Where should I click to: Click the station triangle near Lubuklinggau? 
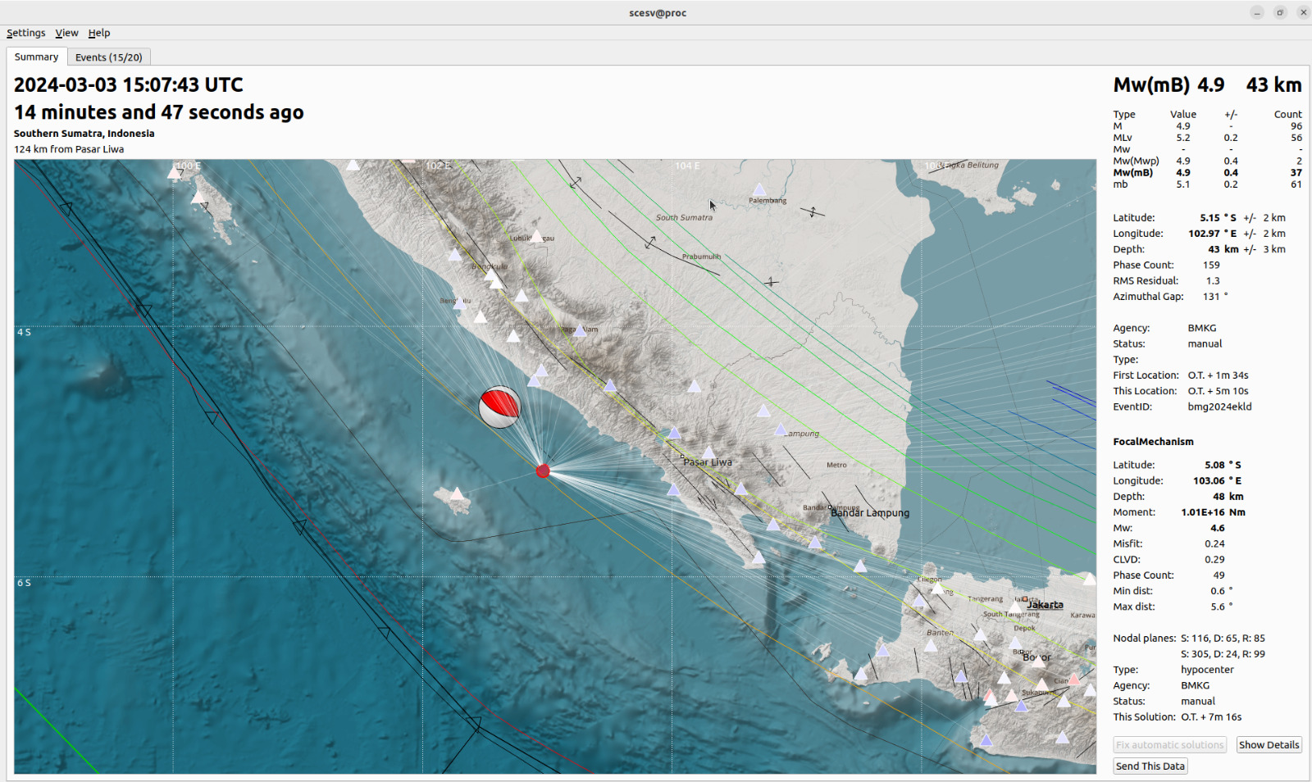click(536, 237)
